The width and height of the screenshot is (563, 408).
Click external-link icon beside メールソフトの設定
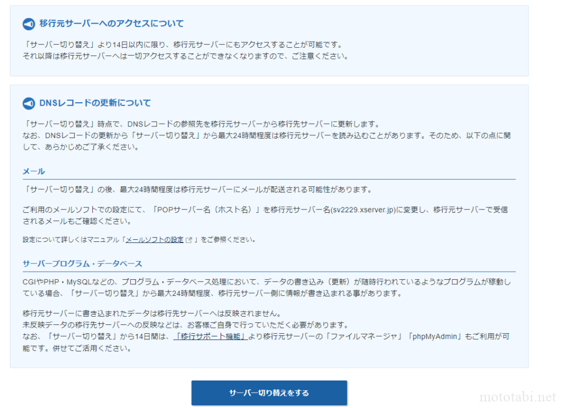[x=189, y=240]
